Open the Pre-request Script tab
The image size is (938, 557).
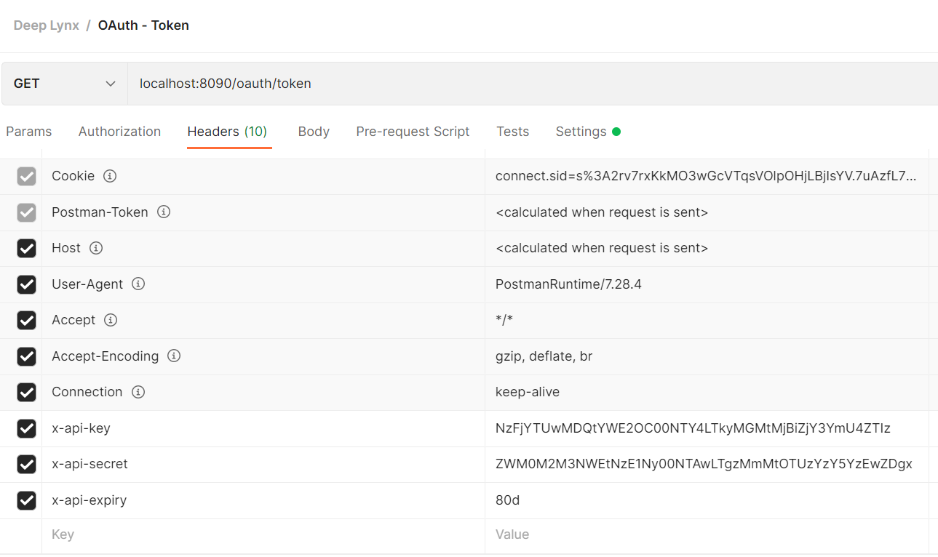413,132
